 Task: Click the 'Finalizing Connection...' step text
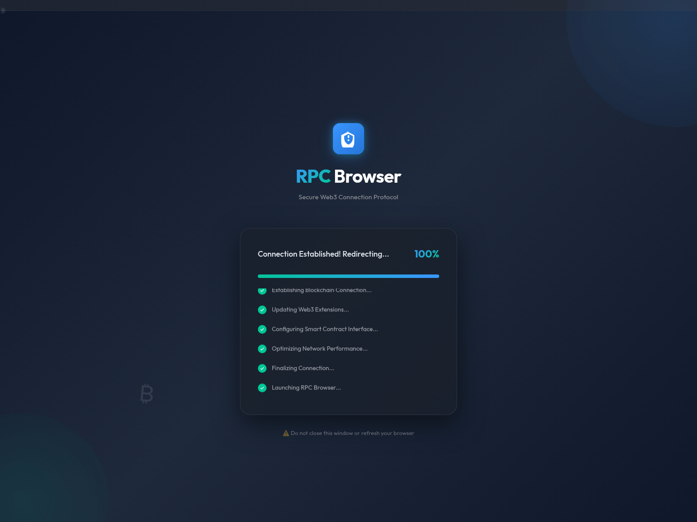click(x=303, y=368)
